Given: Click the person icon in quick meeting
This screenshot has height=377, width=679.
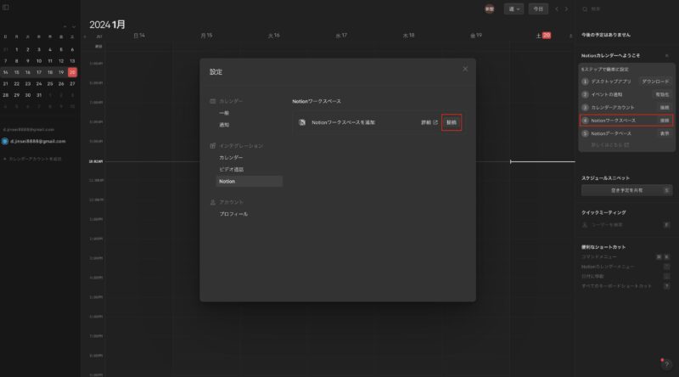Looking at the screenshot, I should (585, 225).
